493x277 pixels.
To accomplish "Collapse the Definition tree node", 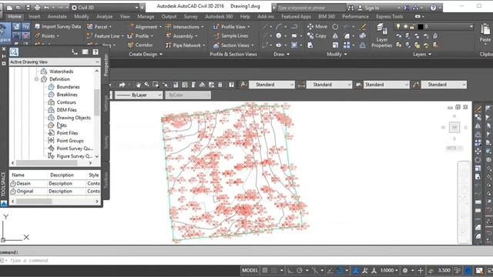I will click(36, 79).
